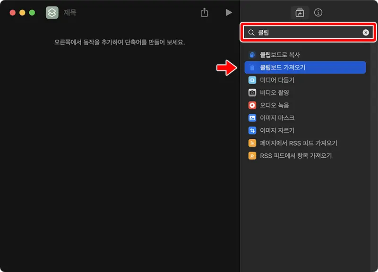This screenshot has height=272, width=378.
Task: Click the RSS icon of 페이지에서 RSS 피드 가져오기
Action: pyautogui.click(x=253, y=143)
